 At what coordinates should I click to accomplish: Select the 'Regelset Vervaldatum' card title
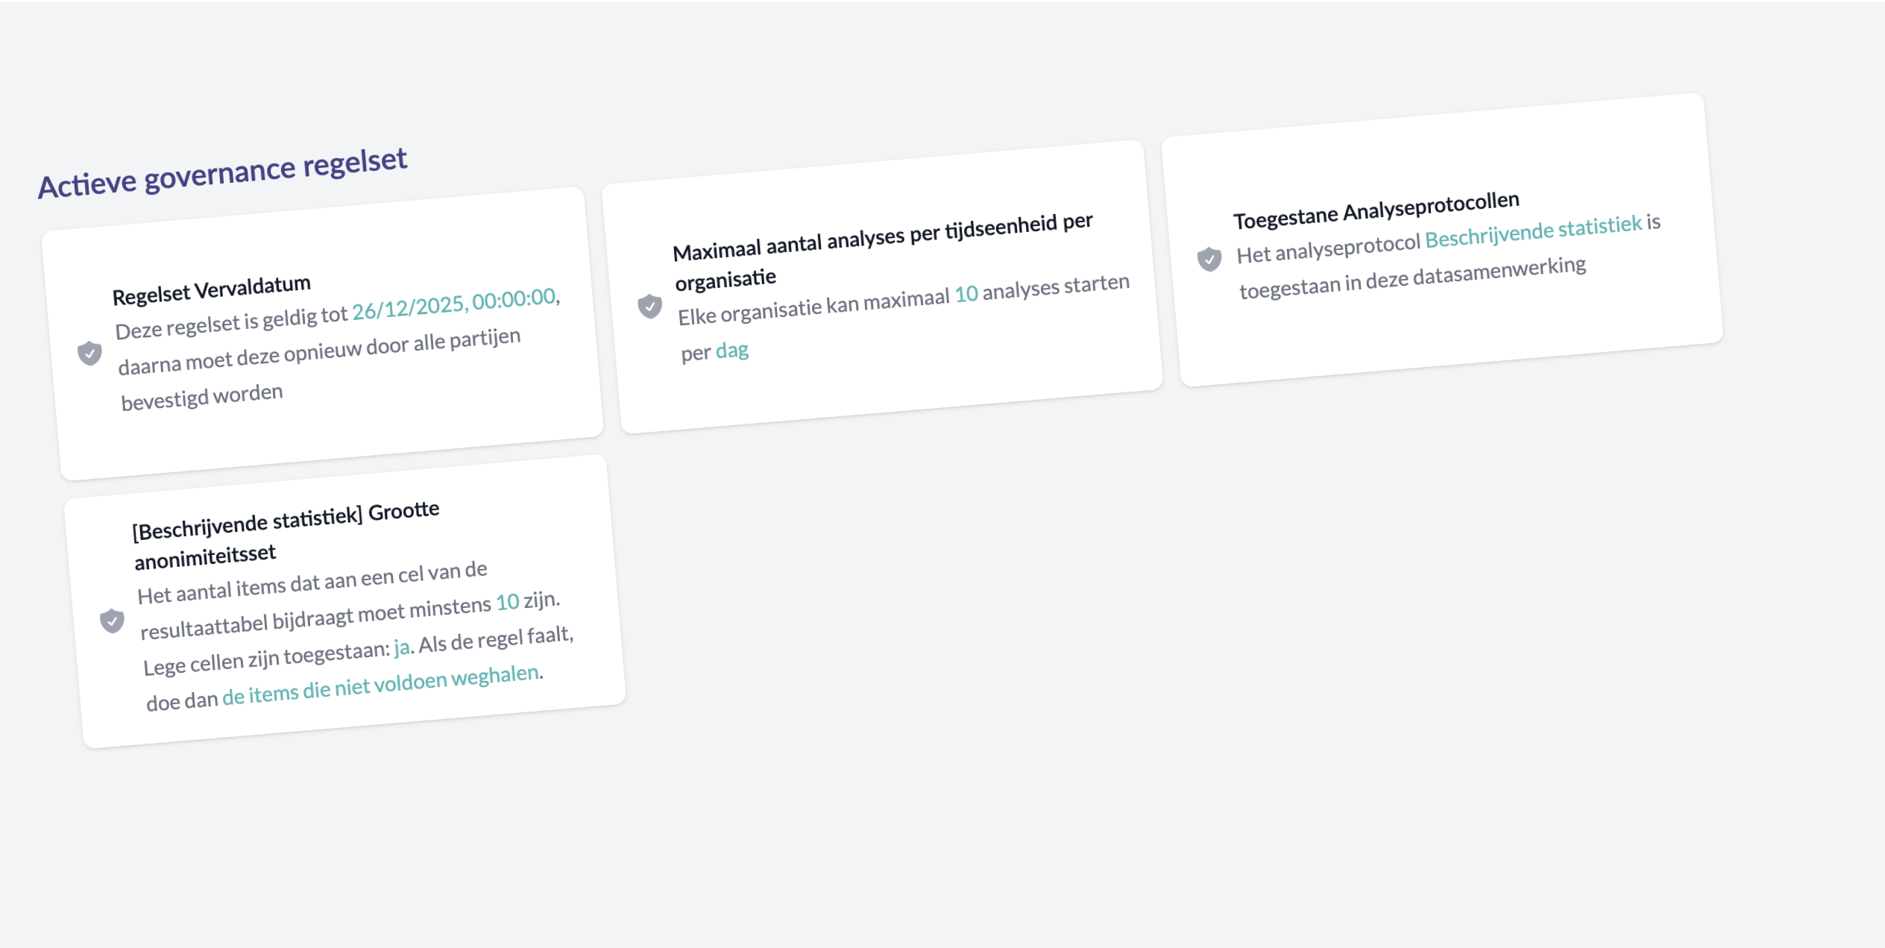(x=211, y=290)
